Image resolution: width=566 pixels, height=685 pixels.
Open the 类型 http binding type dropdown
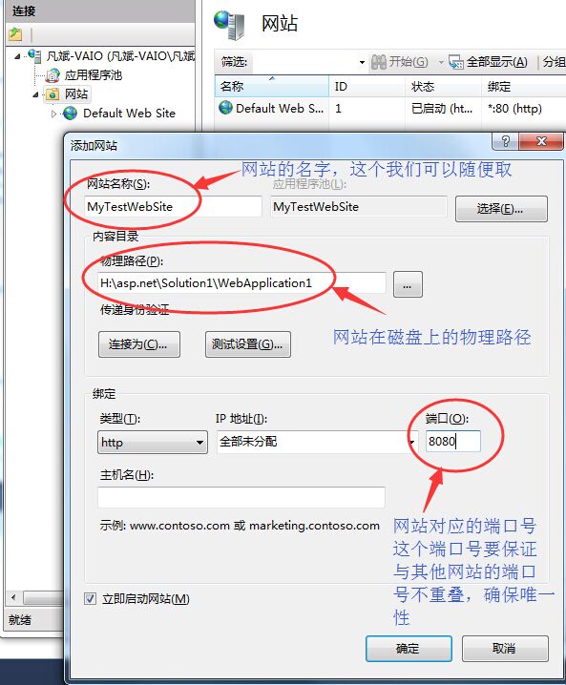pyautogui.click(x=152, y=442)
